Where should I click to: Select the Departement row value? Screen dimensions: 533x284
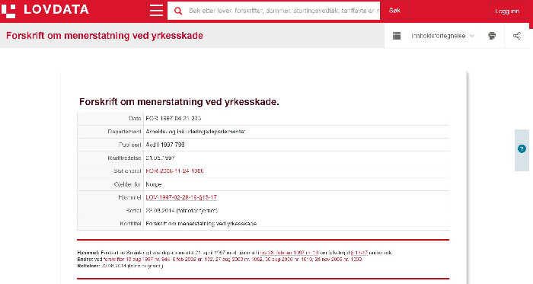point(196,132)
